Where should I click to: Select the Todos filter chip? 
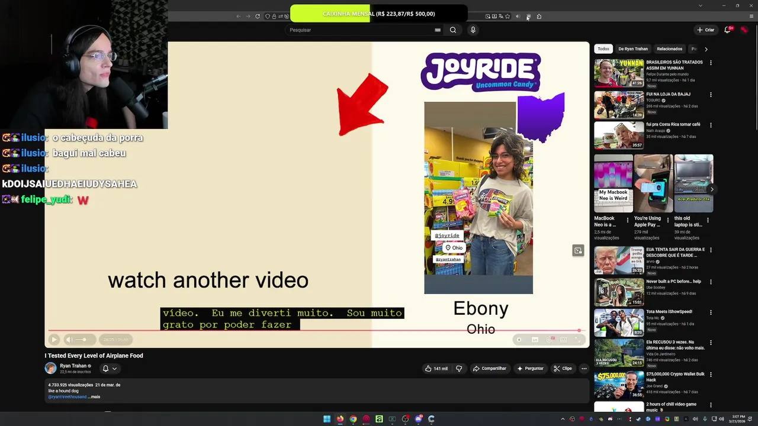pyautogui.click(x=603, y=49)
